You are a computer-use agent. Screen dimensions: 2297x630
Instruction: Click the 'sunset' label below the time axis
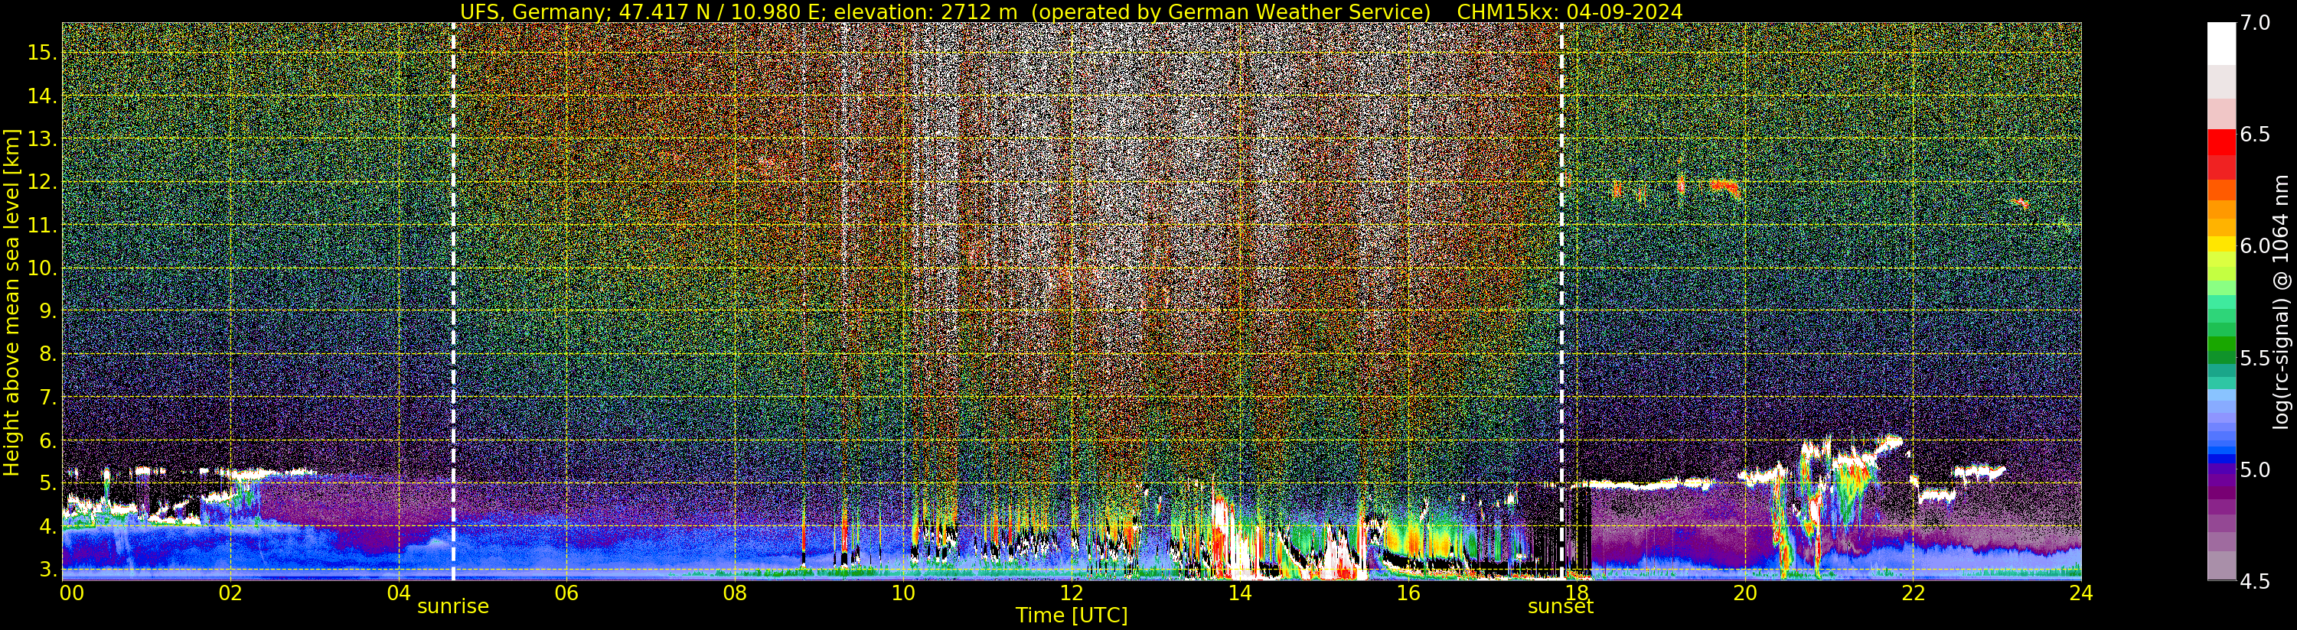point(1561,607)
